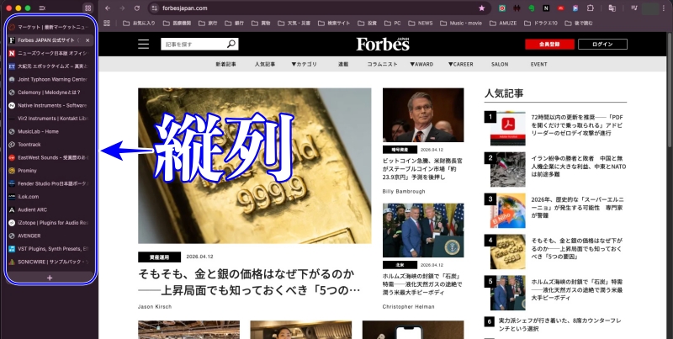
Task: Collapse the vertical tabs sidebar
Action: pyautogui.click(x=42, y=8)
